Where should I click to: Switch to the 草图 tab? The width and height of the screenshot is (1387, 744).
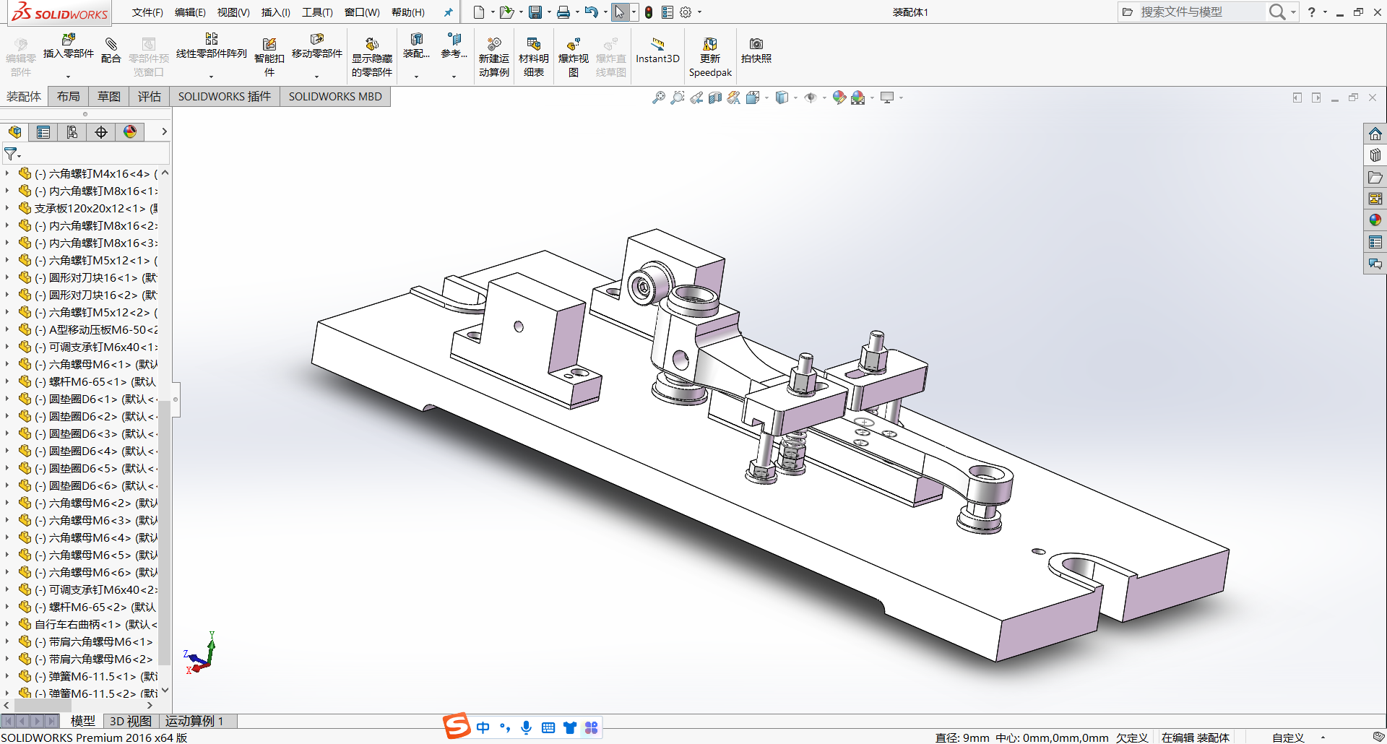pyautogui.click(x=109, y=97)
